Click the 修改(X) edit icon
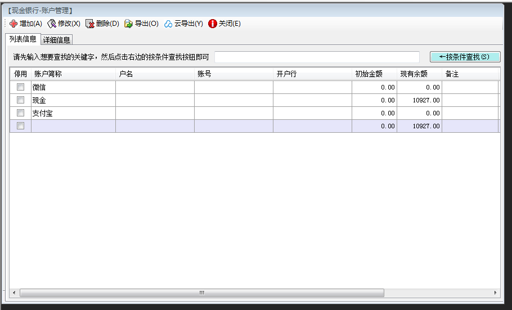The width and height of the screenshot is (512, 310). (52, 24)
